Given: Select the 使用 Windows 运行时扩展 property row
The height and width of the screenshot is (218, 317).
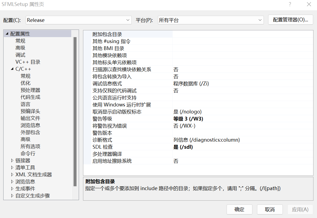Looking at the screenshot, I should click(x=198, y=105).
